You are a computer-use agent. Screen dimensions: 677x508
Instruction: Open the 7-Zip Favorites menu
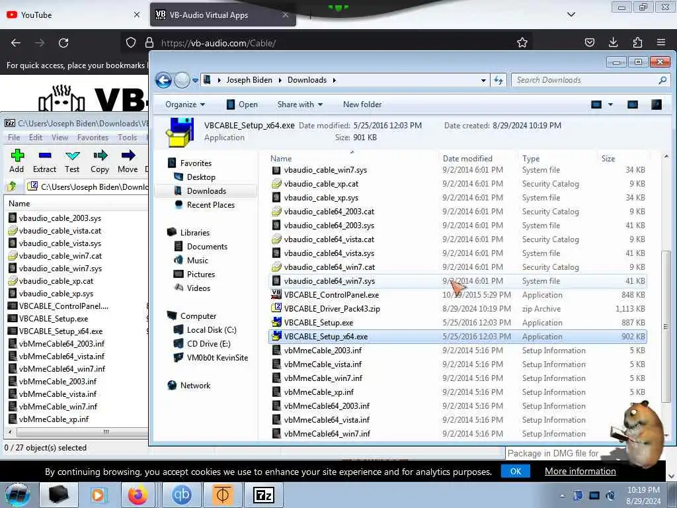pos(93,138)
